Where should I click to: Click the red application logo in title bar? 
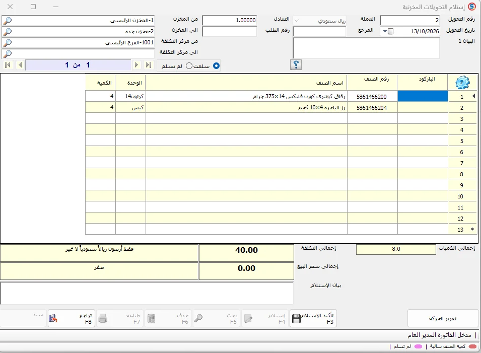[x=472, y=7]
